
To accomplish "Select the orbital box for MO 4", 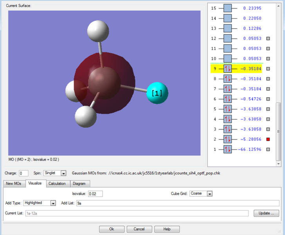I will 227,119.
